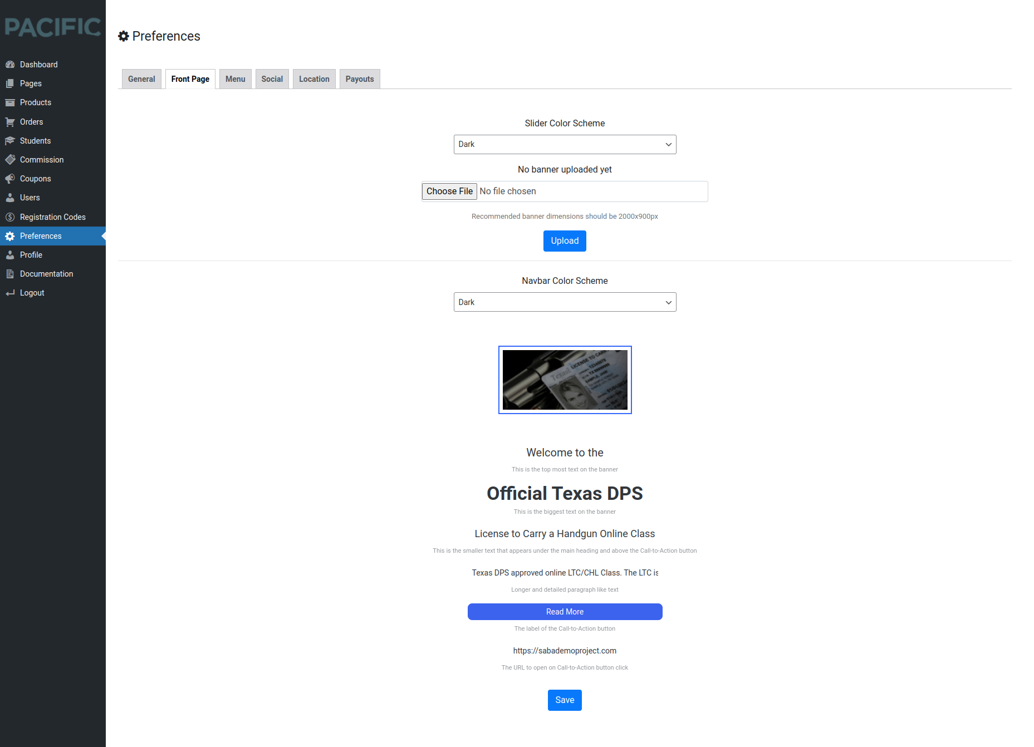This screenshot has height=747, width=1034.
Task: Go to the Payouts tab
Action: 360,79
